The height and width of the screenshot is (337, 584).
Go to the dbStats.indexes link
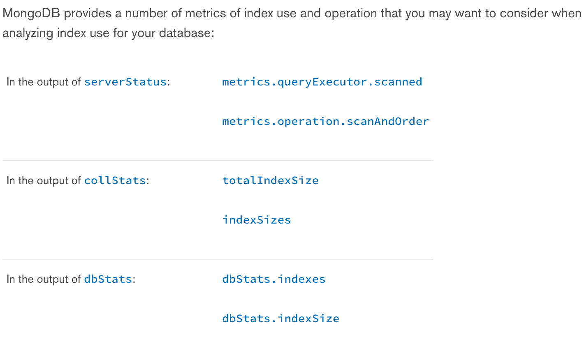(273, 279)
